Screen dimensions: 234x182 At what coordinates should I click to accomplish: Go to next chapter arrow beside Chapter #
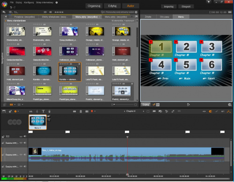tap(144, 111)
